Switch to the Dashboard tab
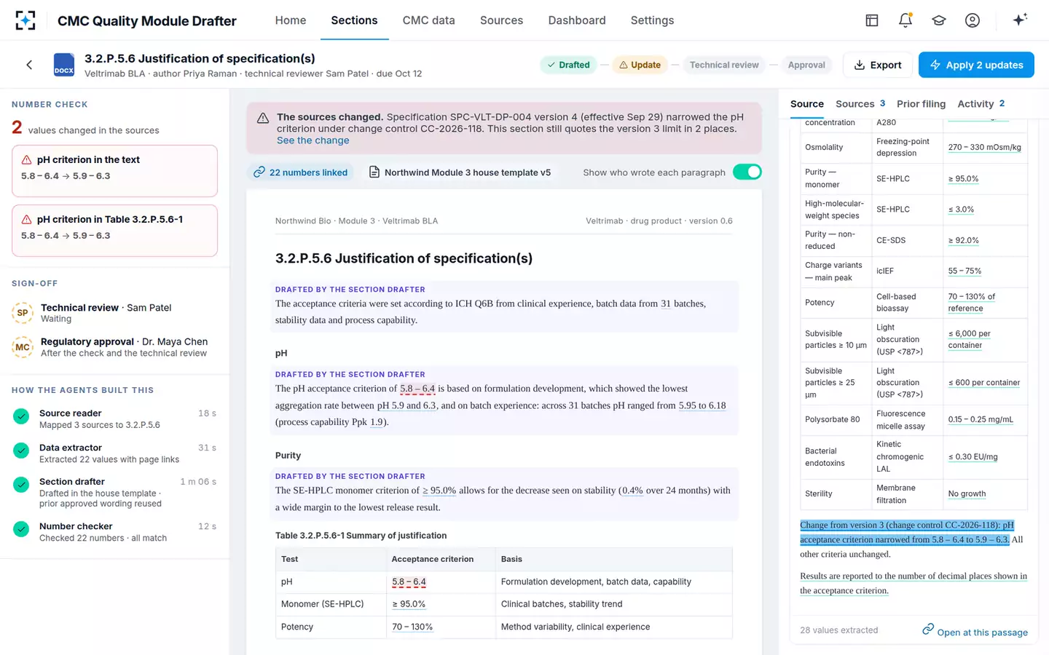Viewport: 1049px width, 655px height. [x=577, y=20]
